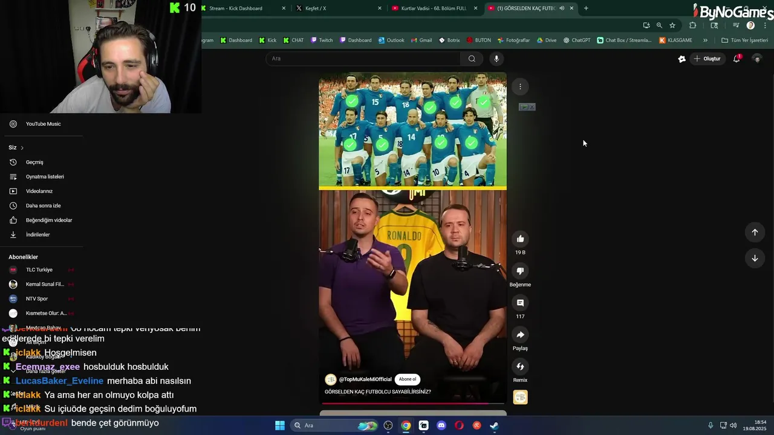Open the Twitch bookmark
The width and height of the screenshot is (774, 435).
click(322, 40)
